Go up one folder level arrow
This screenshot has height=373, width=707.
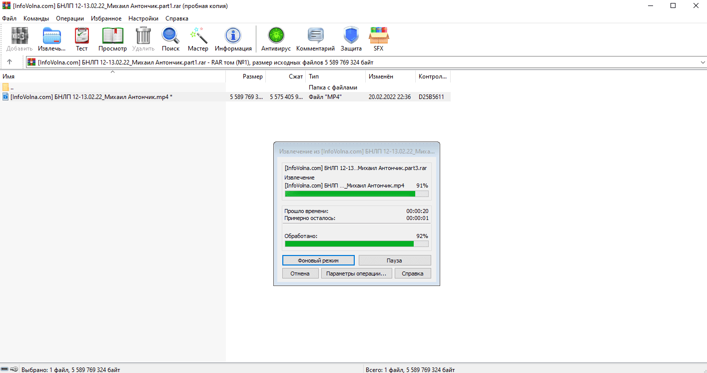tap(9, 62)
